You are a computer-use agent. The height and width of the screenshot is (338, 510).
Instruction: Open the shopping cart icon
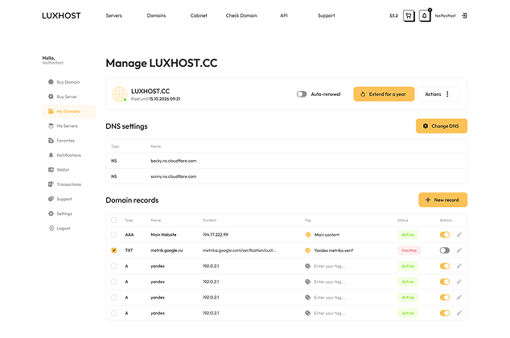tap(409, 15)
